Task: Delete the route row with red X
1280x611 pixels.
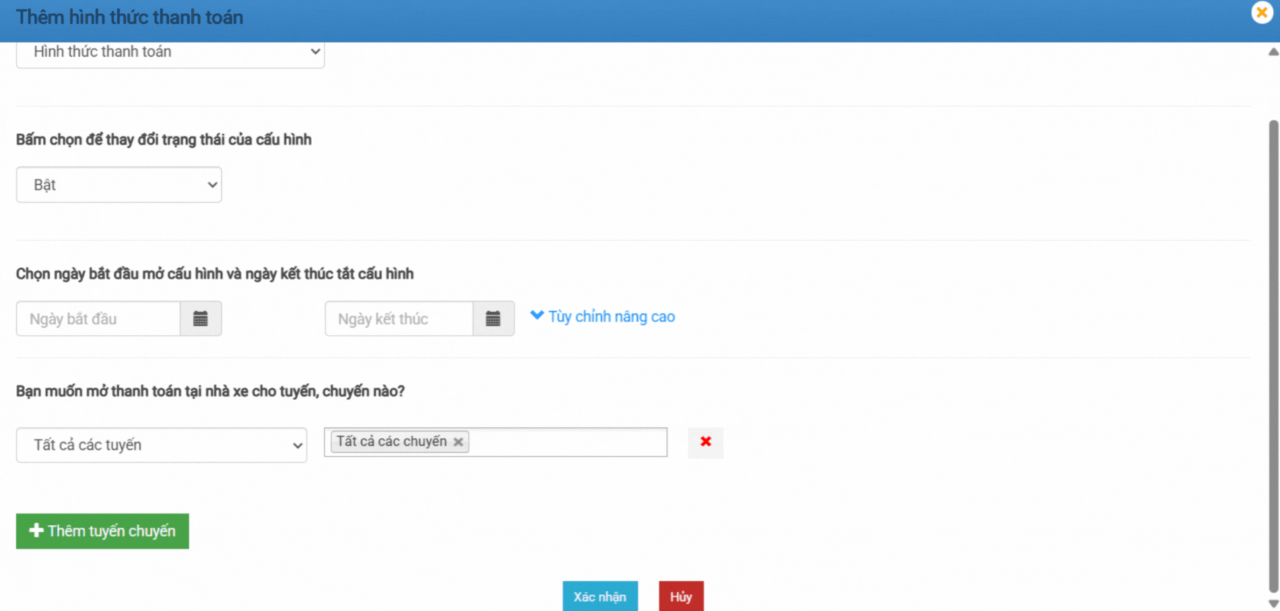Action: [x=705, y=442]
